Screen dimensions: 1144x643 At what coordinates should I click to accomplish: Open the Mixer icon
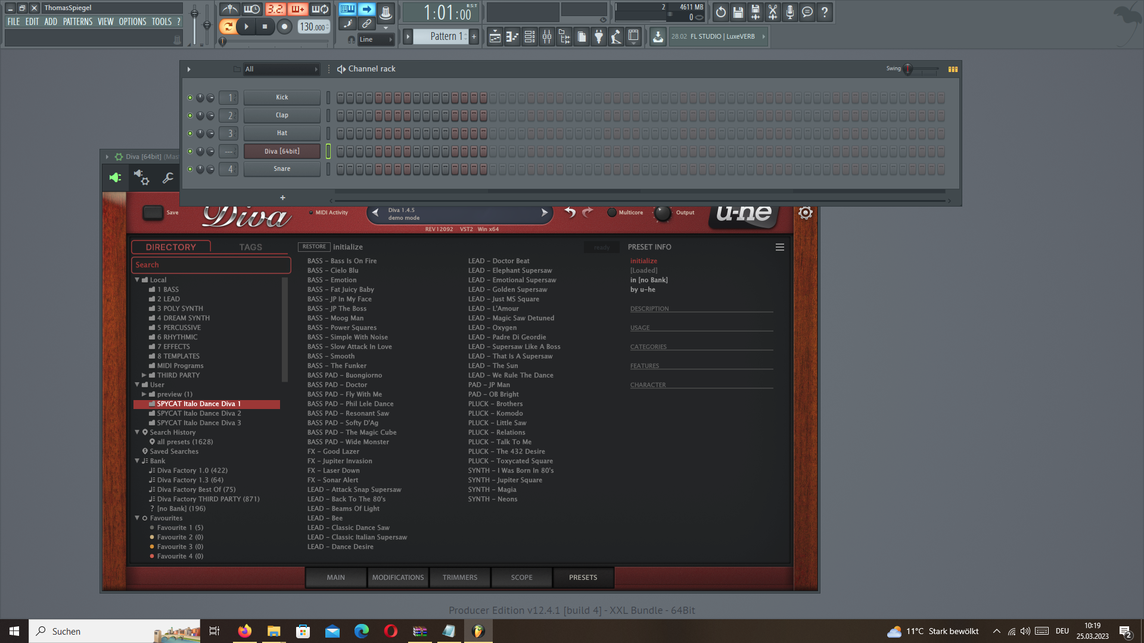[x=547, y=37]
